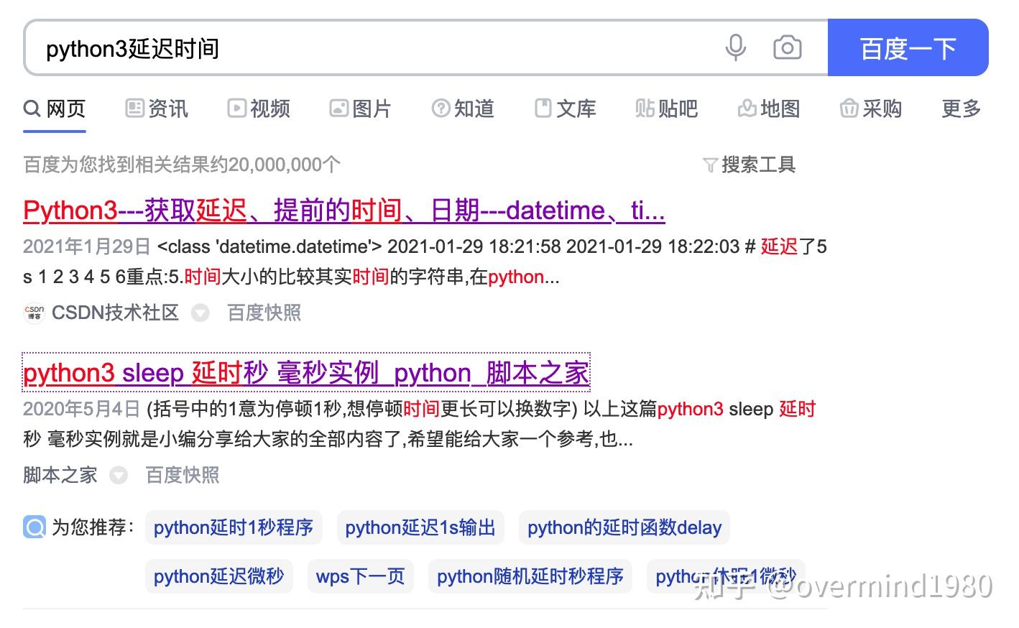This screenshot has height=628, width=1019.
Task: Open the 搜索工具 search tools filter
Action: (750, 164)
